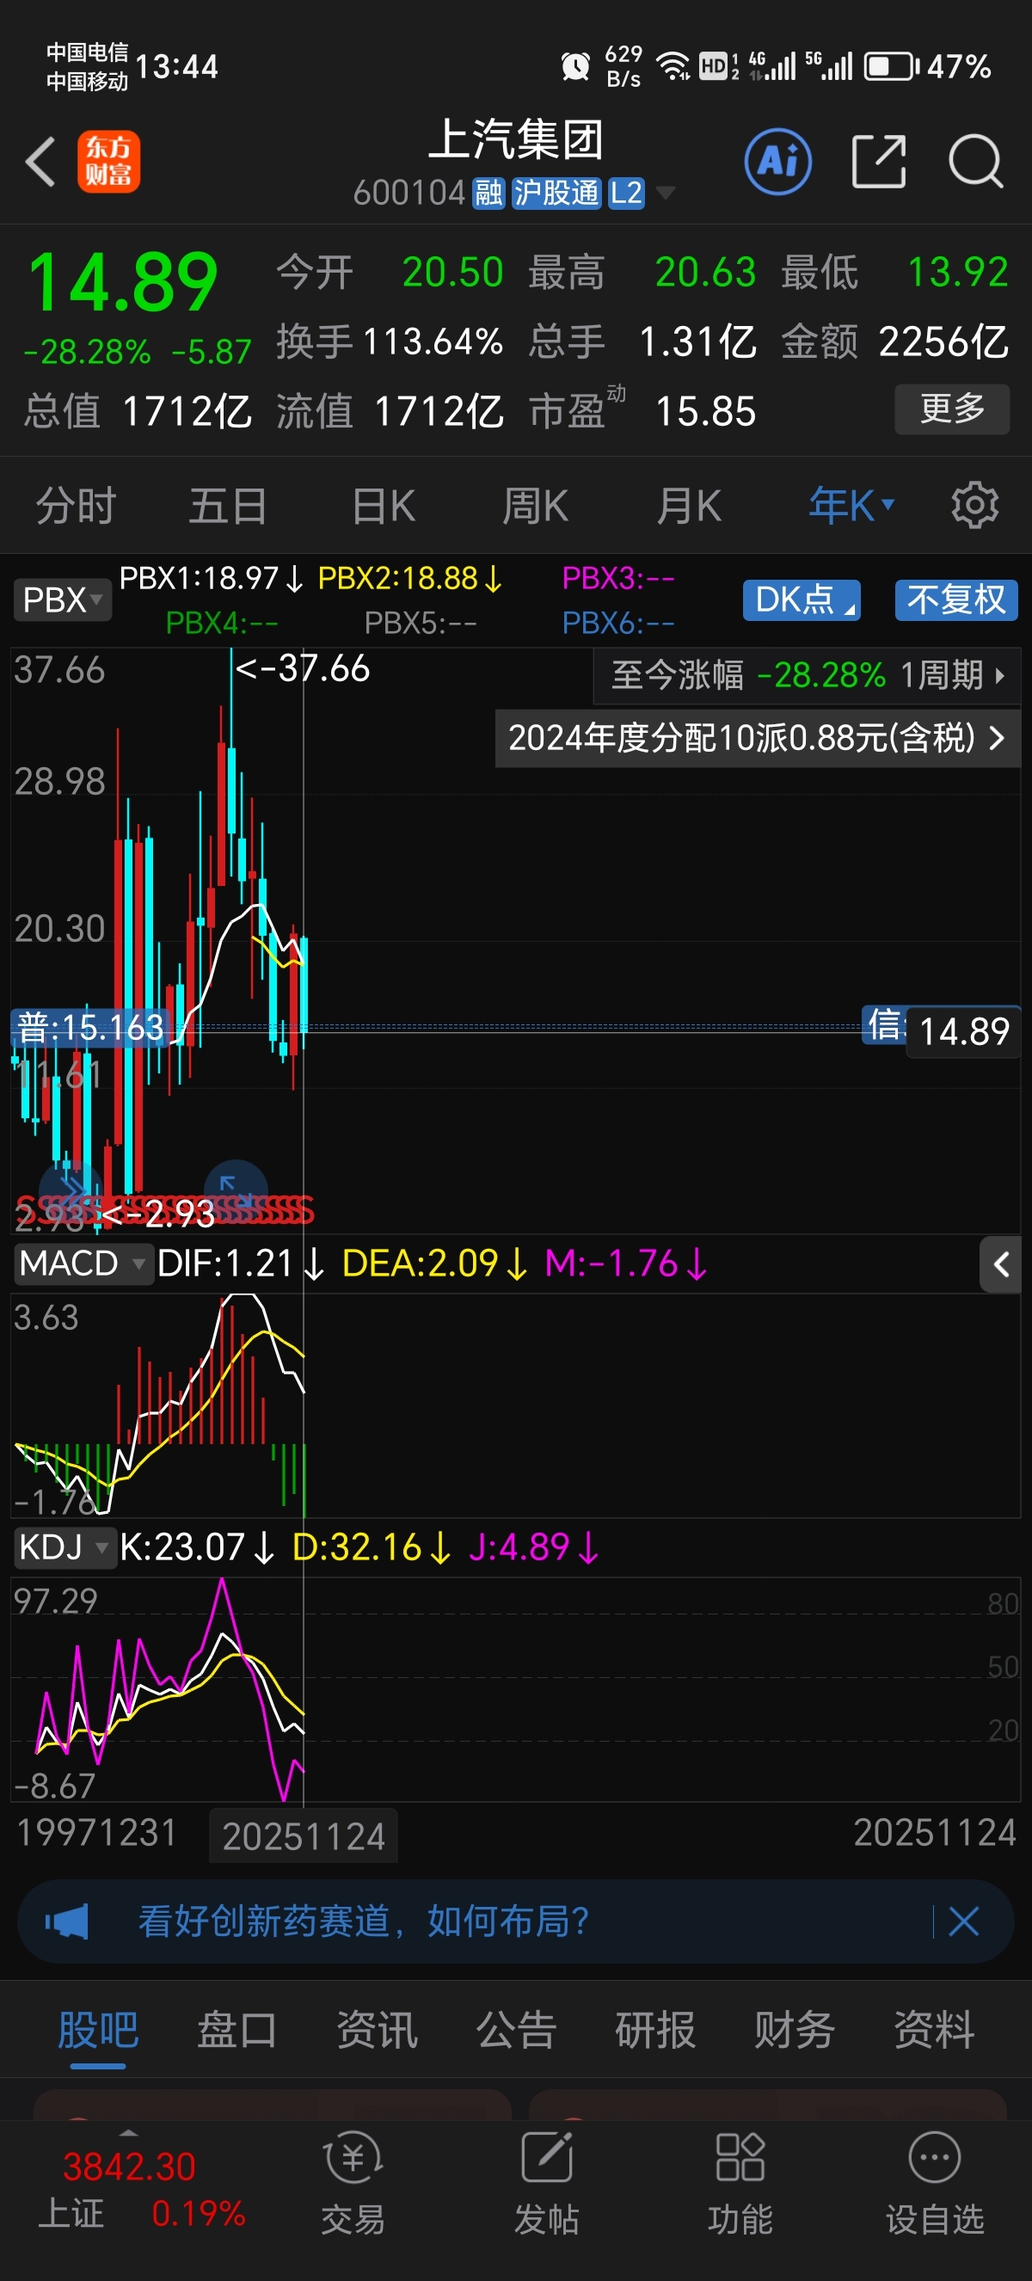The height and width of the screenshot is (2281, 1032).
Task: Open the PBX indicator dropdown
Action: pyautogui.click(x=62, y=600)
